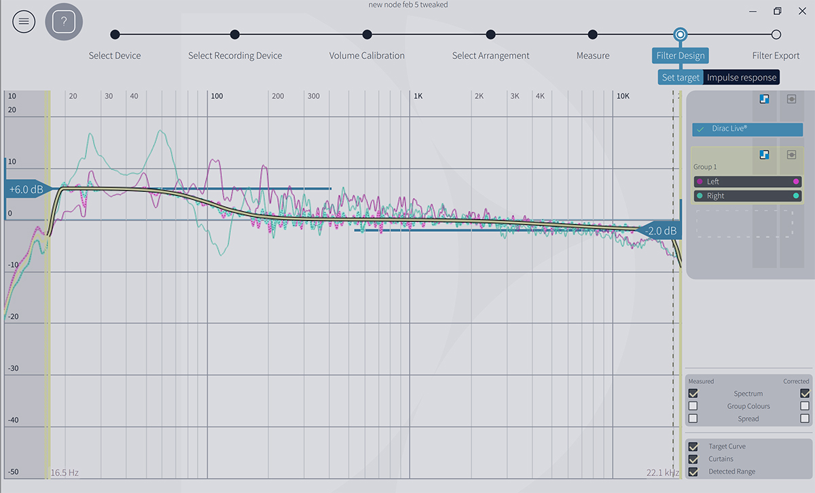Enable Corrected Group Colours checkbox
Screen dimensions: 815x493
click(805, 406)
